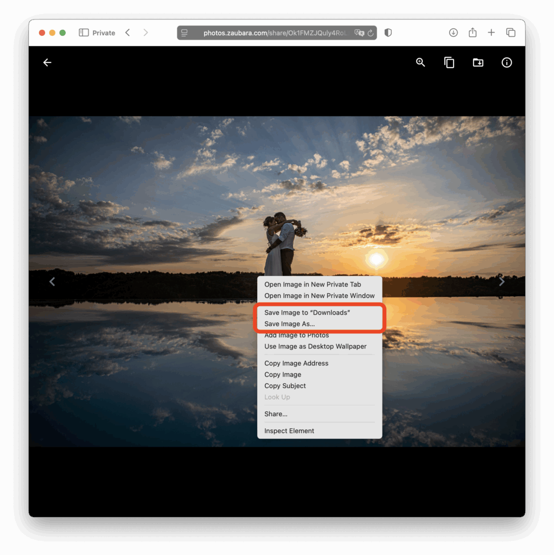Image resolution: width=554 pixels, height=555 pixels.
Task: Show tab overview
Action: [x=511, y=33]
